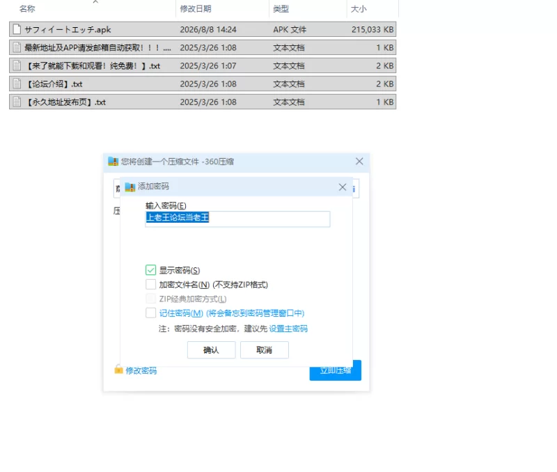
Task: Click the 加密文件名(N) label text
Action: [185, 285]
